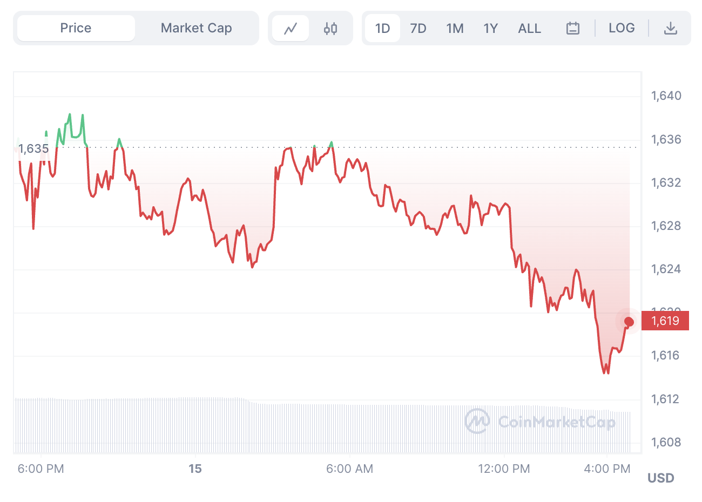
Task: Click the 1,619 current price label
Action: (x=665, y=321)
